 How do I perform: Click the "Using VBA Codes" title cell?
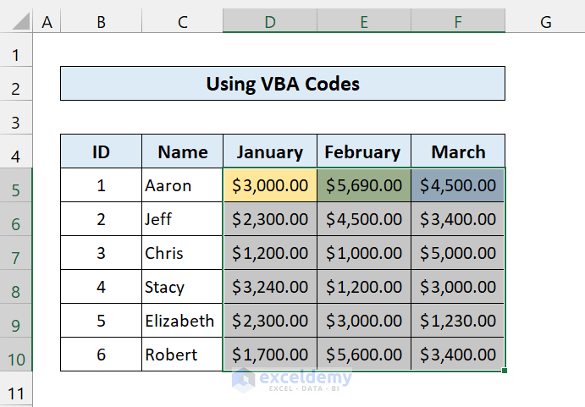pos(283,84)
